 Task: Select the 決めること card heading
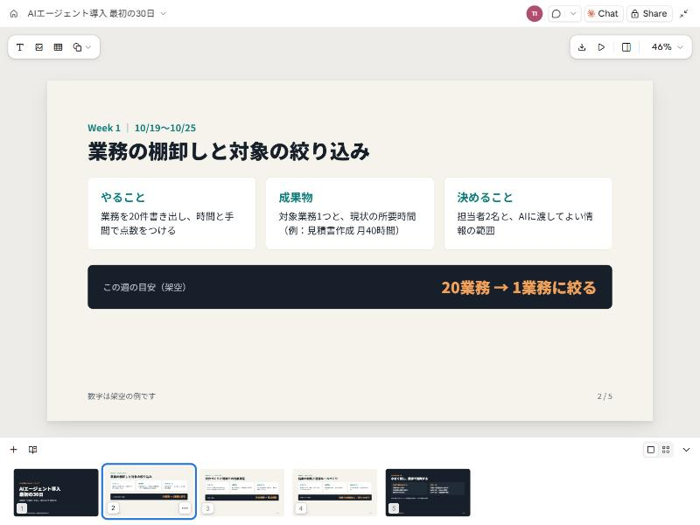pos(485,198)
